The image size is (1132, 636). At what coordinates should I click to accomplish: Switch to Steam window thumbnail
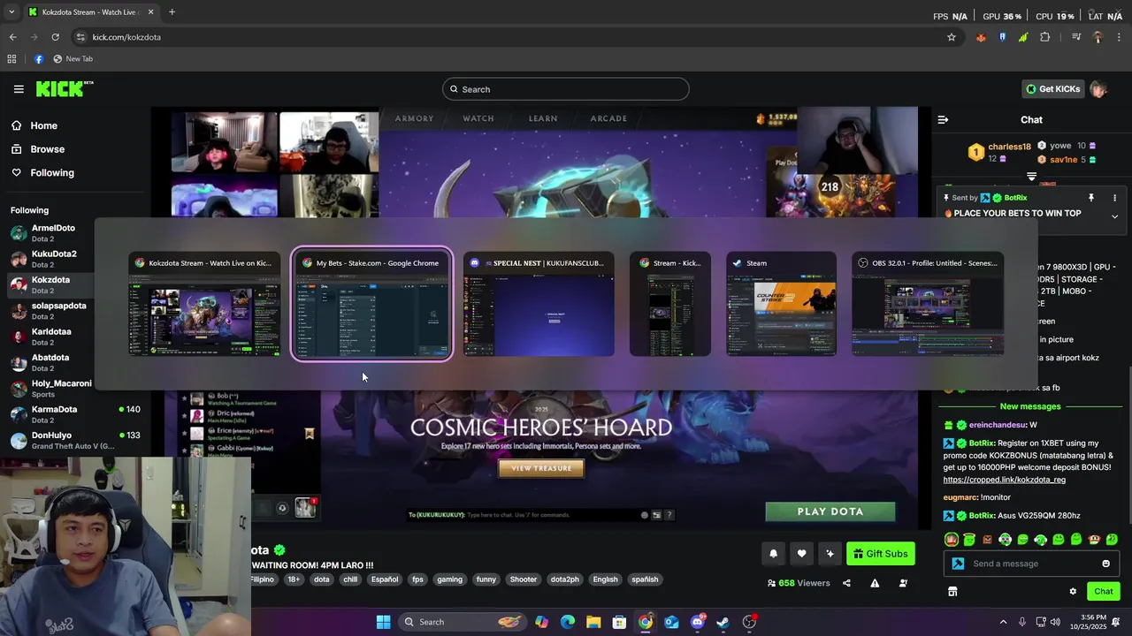coord(781,305)
